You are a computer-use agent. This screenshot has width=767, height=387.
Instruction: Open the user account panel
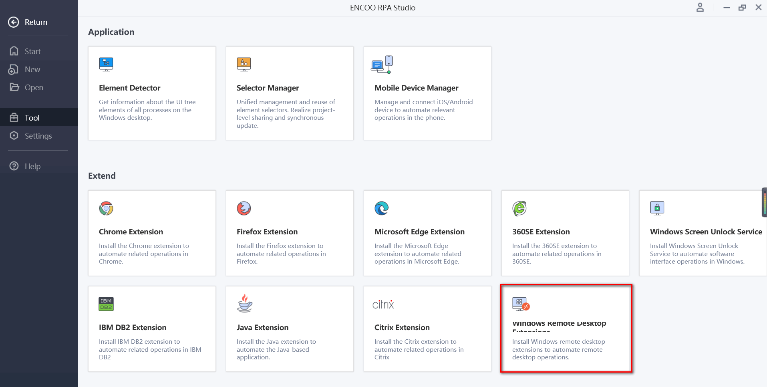[x=700, y=7]
